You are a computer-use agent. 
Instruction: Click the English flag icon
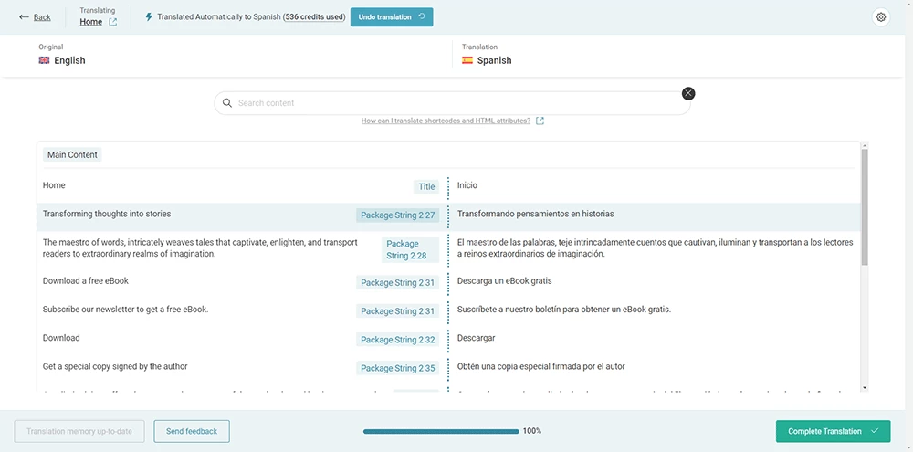[44, 60]
